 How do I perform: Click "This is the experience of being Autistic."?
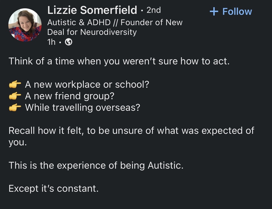coord(96,165)
